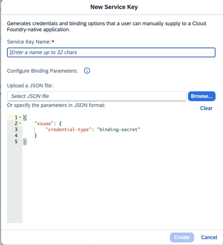Click the Service Key Name input field
223x245 pixels.
[111, 53]
